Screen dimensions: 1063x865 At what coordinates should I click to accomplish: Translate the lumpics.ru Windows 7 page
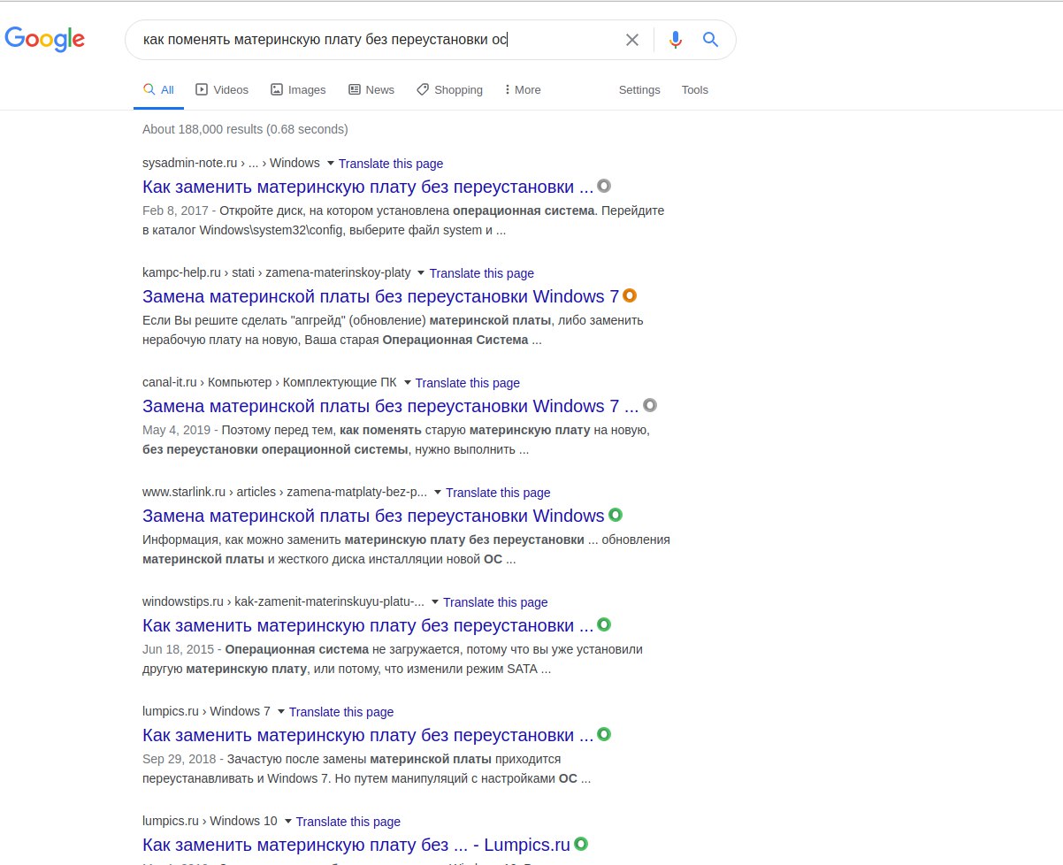[x=341, y=712]
